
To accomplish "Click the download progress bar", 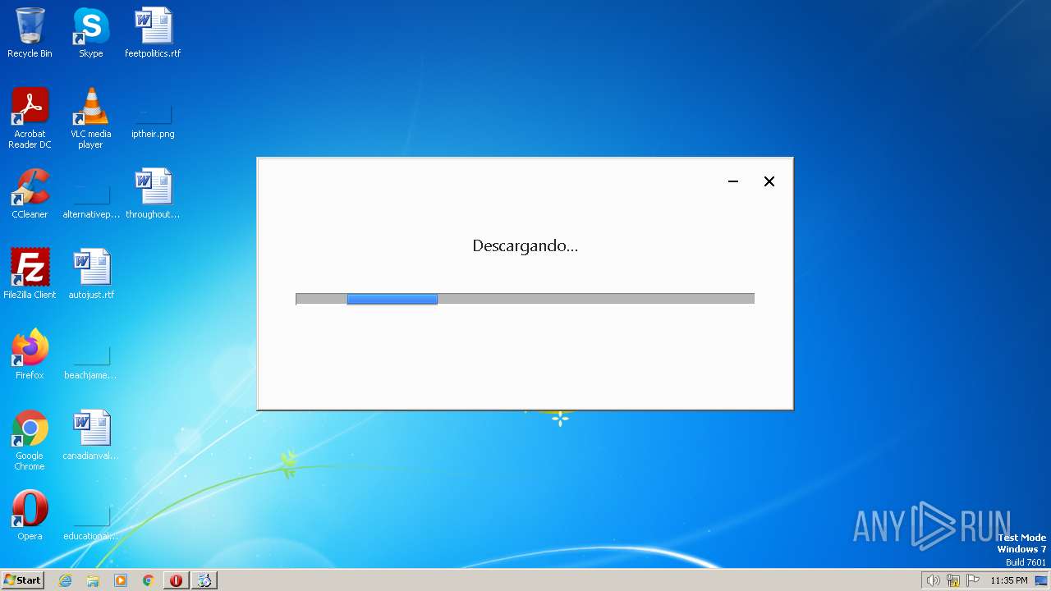I will [x=525, y=299].
